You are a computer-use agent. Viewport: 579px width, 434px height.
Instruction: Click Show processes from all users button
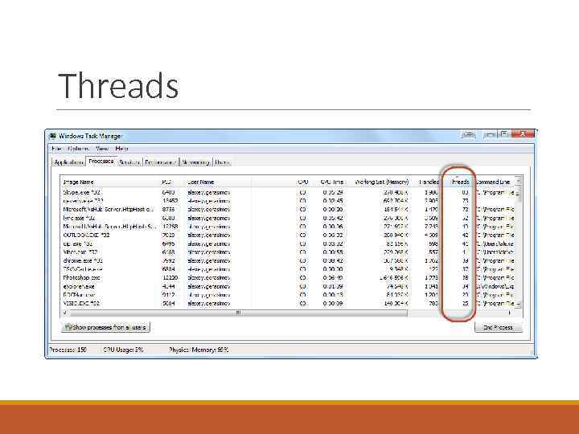(x=105, y=327)
